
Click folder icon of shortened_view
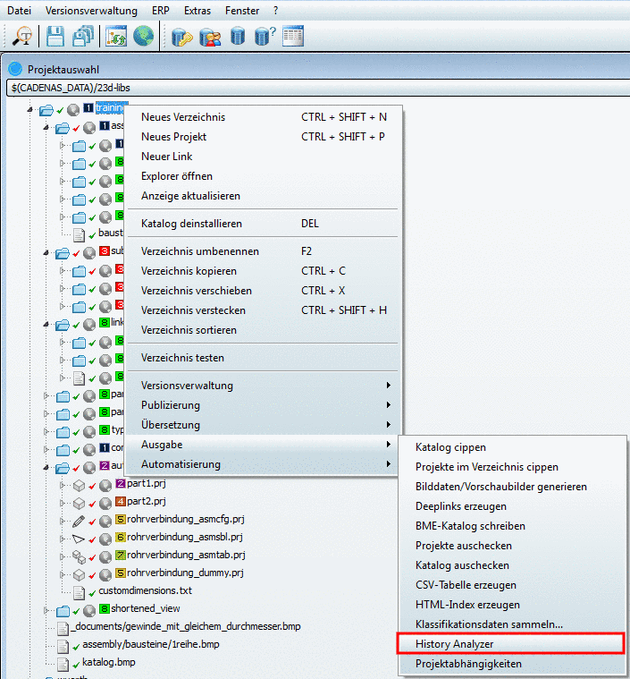click(63, 611)
